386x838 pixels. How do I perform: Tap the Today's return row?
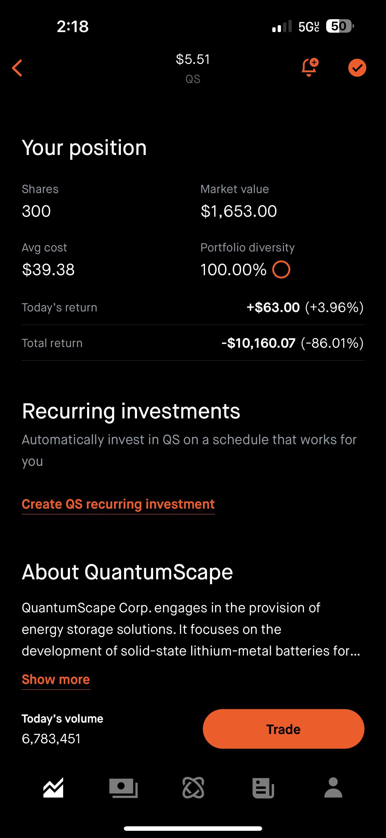(x=193, y=308)
